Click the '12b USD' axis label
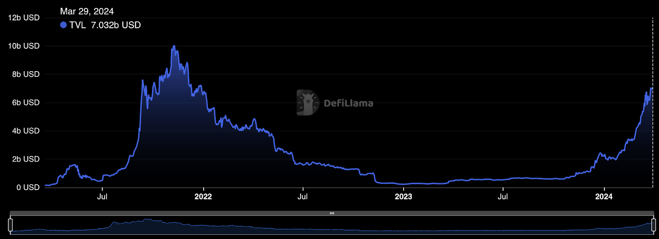Viewport: 659px width, 239px height. tap(24, 18)
